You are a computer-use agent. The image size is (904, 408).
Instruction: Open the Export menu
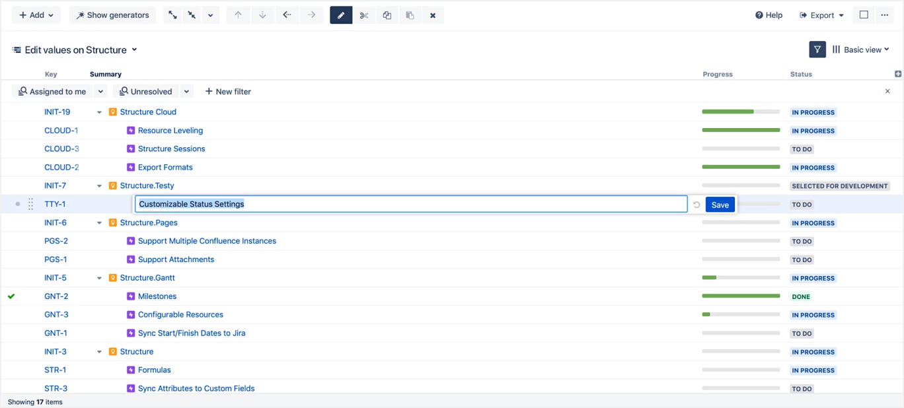pyautogui.click(x=822, y=15)
